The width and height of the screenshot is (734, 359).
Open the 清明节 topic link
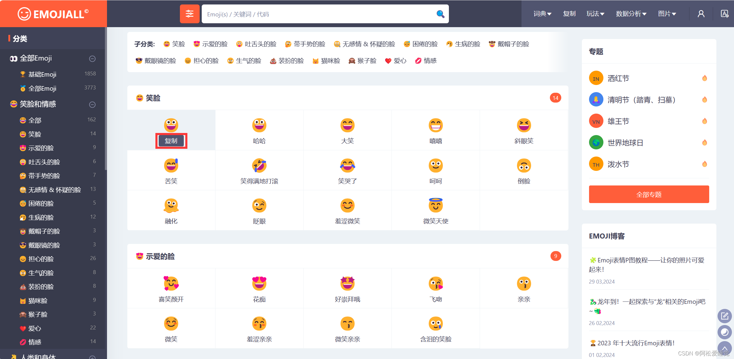[641, 100]
